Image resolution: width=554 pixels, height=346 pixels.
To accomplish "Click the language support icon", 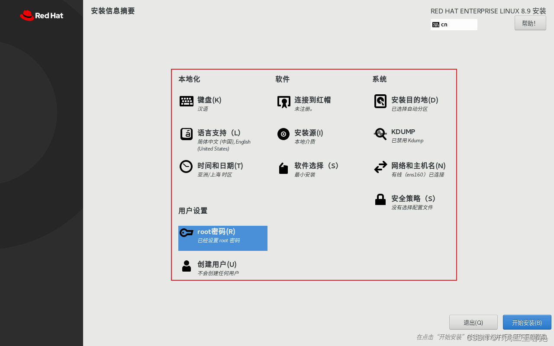I will tap(187, 134).
